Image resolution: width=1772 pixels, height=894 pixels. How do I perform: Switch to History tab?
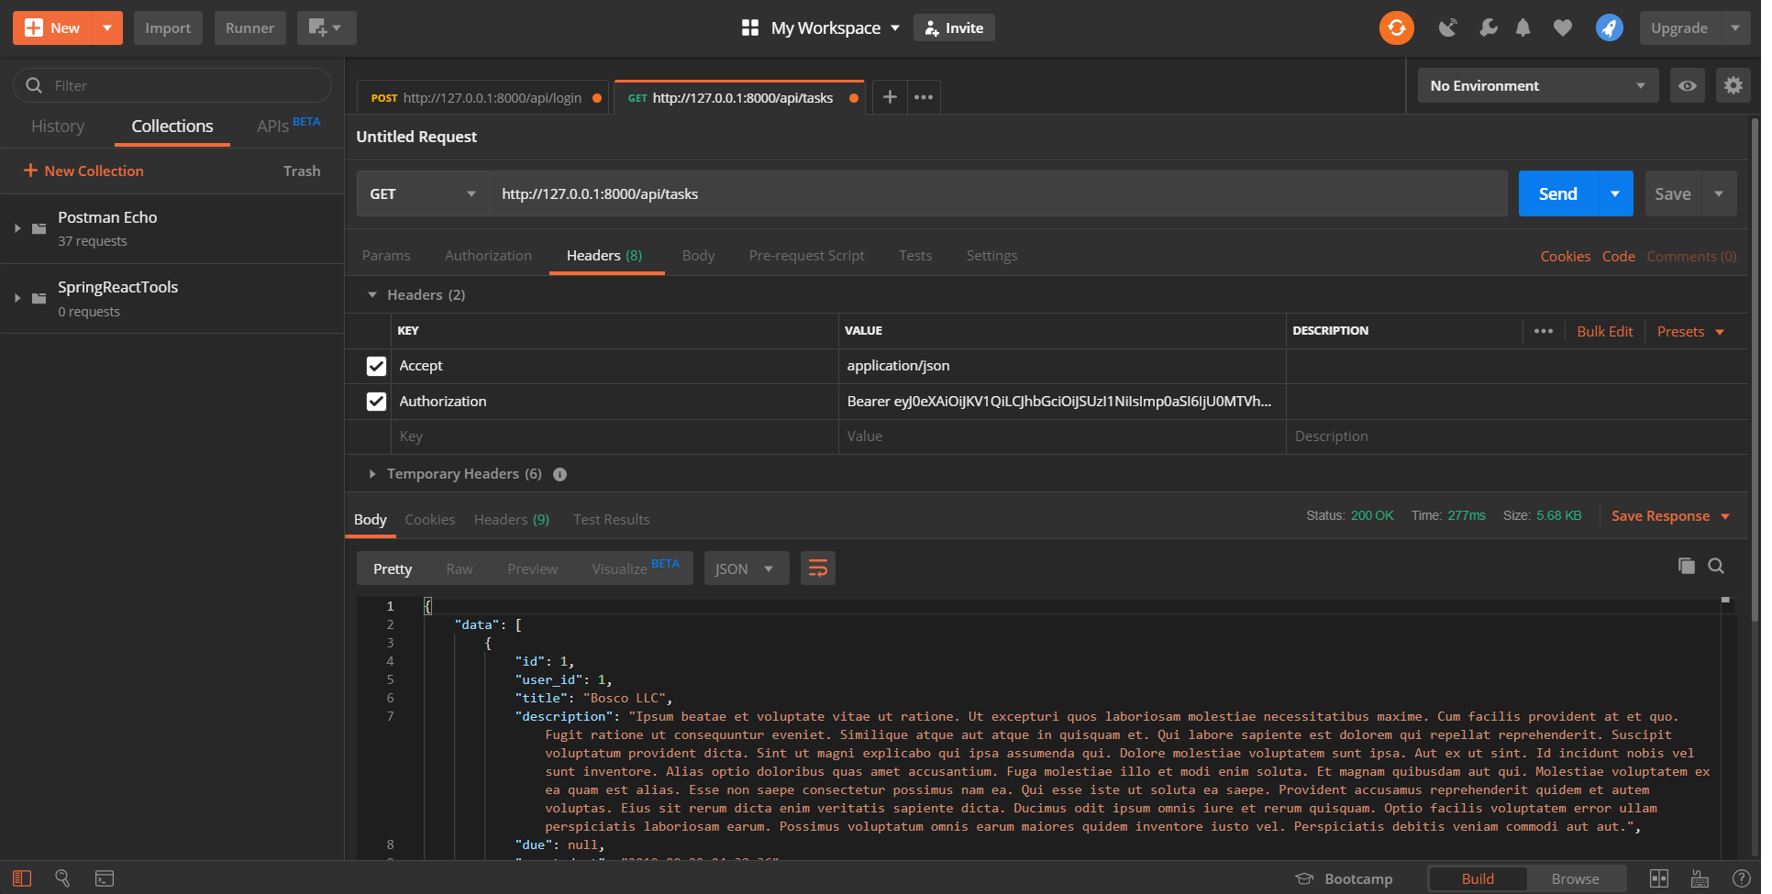pyautogui.click(x=58, y=127)
